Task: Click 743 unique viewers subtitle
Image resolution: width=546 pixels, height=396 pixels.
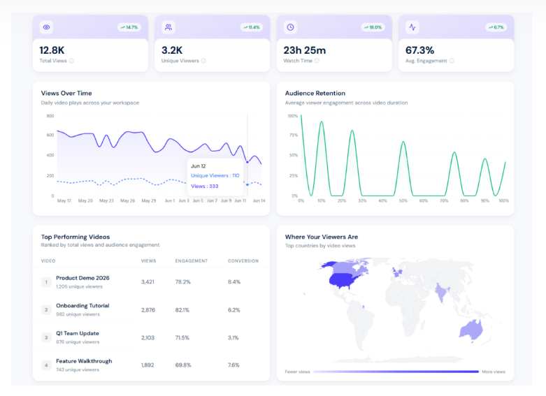Action: click(78, 370)
